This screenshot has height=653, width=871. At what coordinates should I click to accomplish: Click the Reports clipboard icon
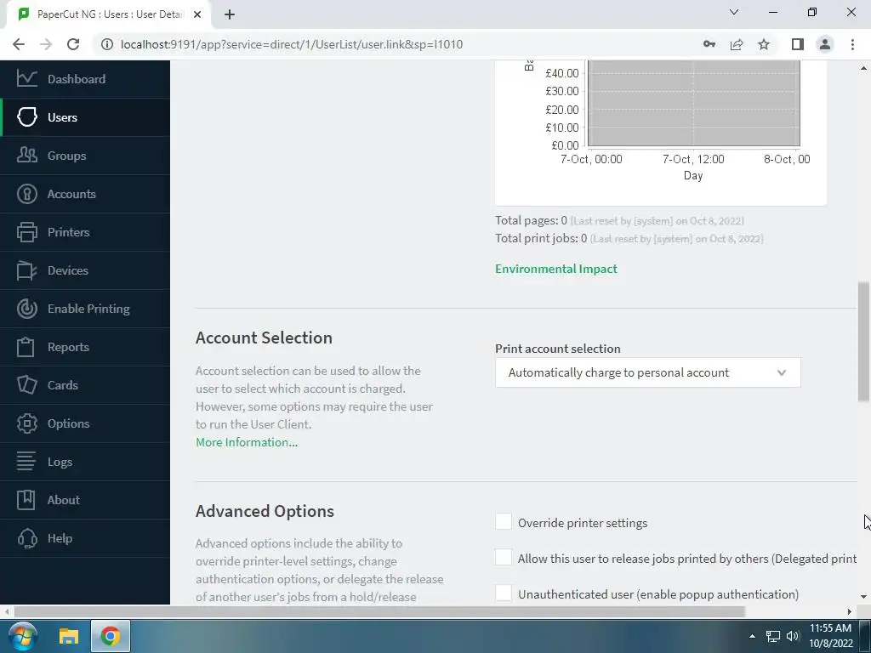26,347
